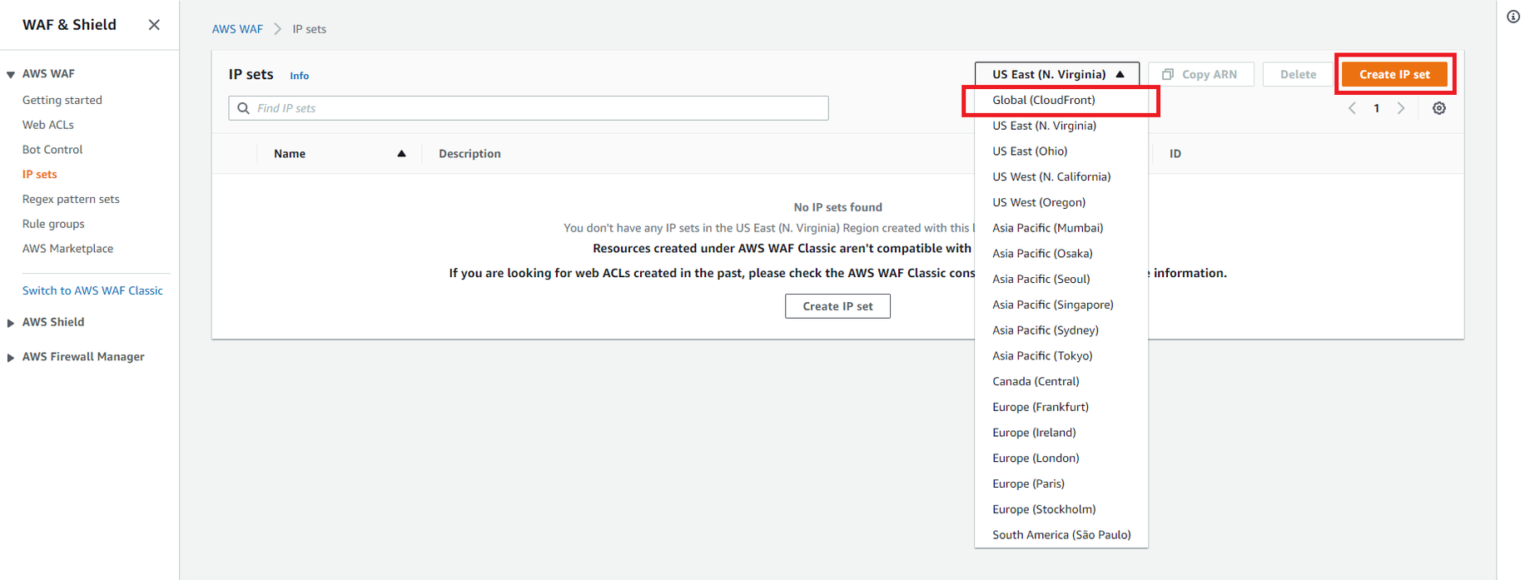Click the orange Create IP set button
The width and height of the screenshot is (1530, 580).
click(x=1393, y=74)
